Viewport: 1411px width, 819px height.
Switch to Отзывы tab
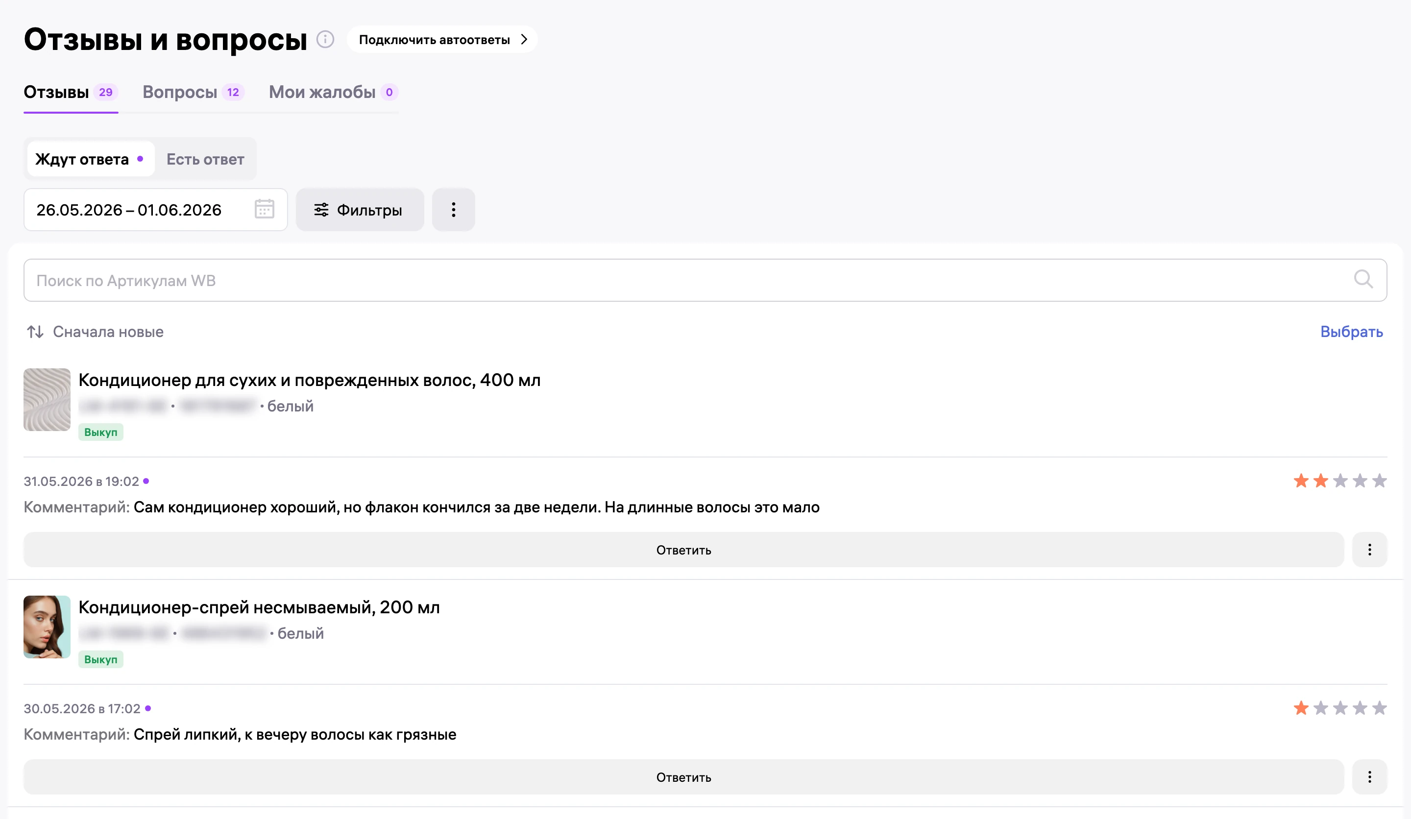tap(71, 93)
